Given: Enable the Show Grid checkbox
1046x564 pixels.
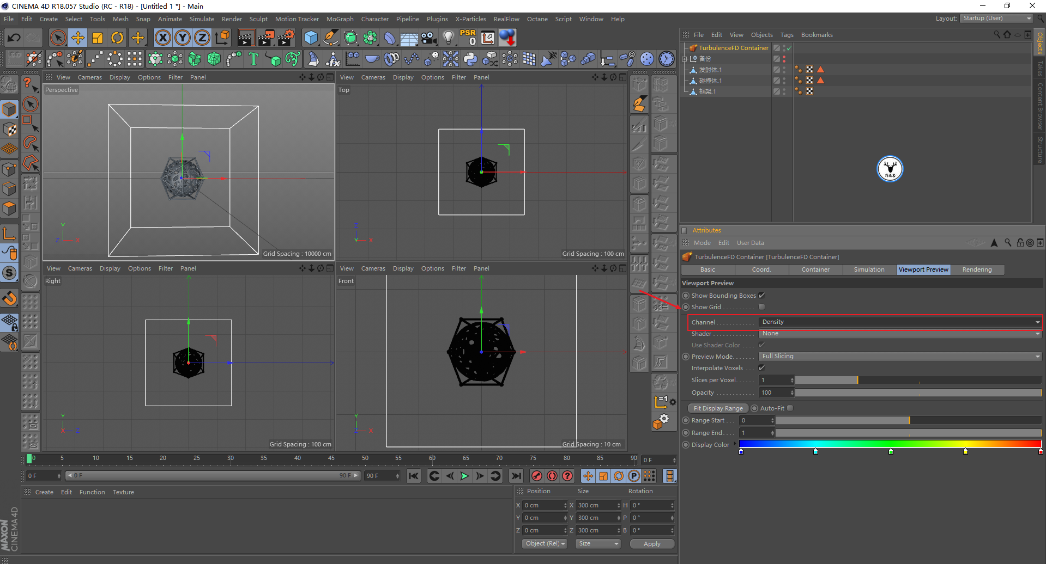Looking at the screenshot, I should point(761,306).
